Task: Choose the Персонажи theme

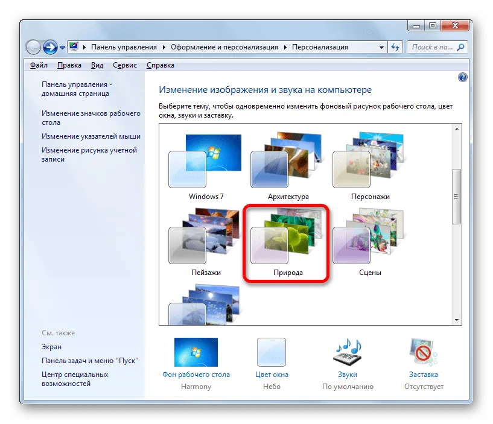Action: (370, 167)
